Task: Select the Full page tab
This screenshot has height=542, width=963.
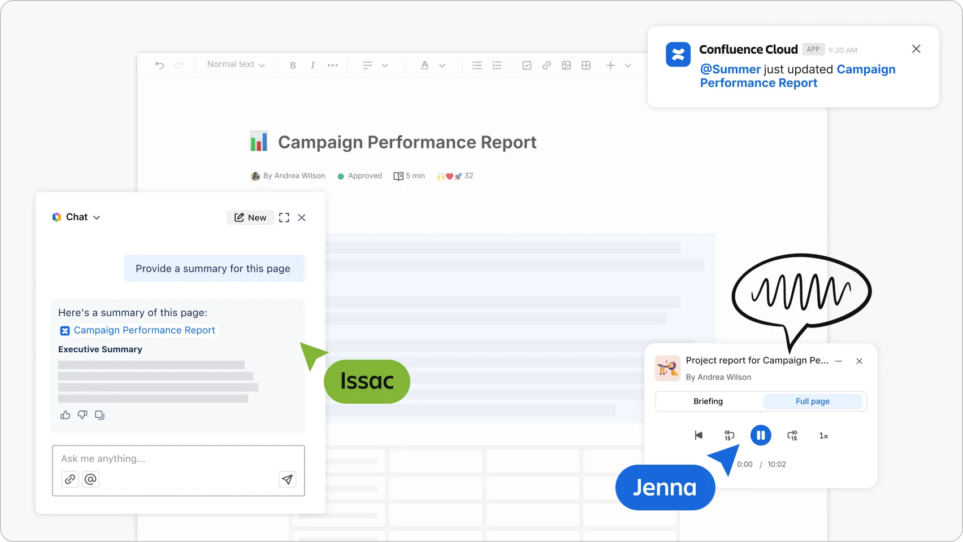Action: [813, 401]
